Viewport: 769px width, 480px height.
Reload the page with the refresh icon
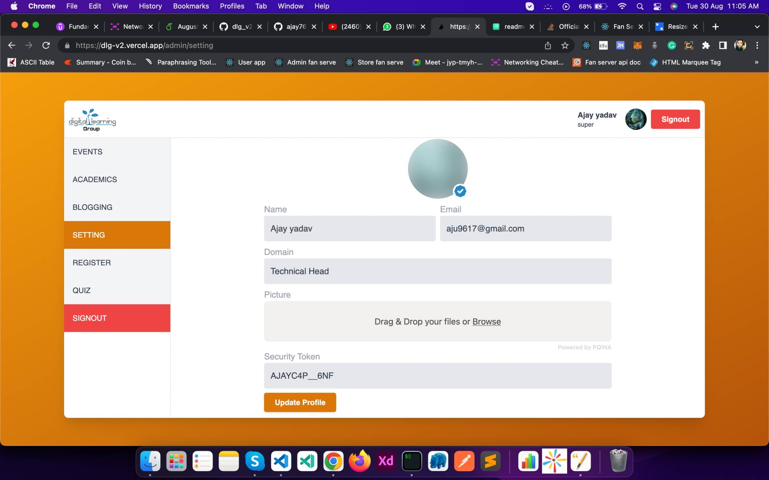point(46,45)
